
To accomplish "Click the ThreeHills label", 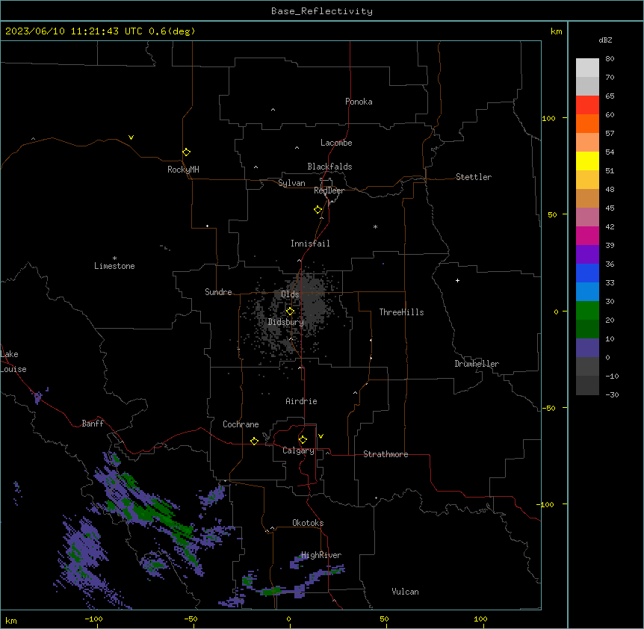I will click(401, 312).
